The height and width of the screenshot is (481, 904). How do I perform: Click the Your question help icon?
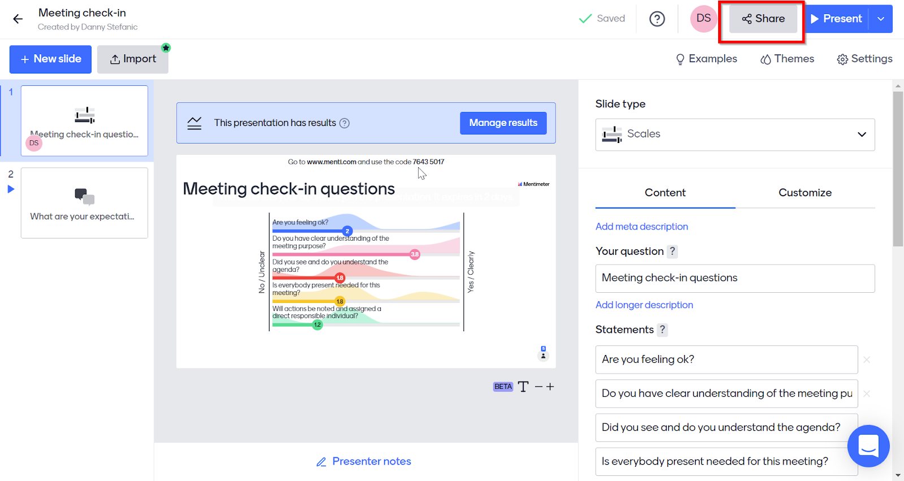pyautogui.click(x=672, y=252)
